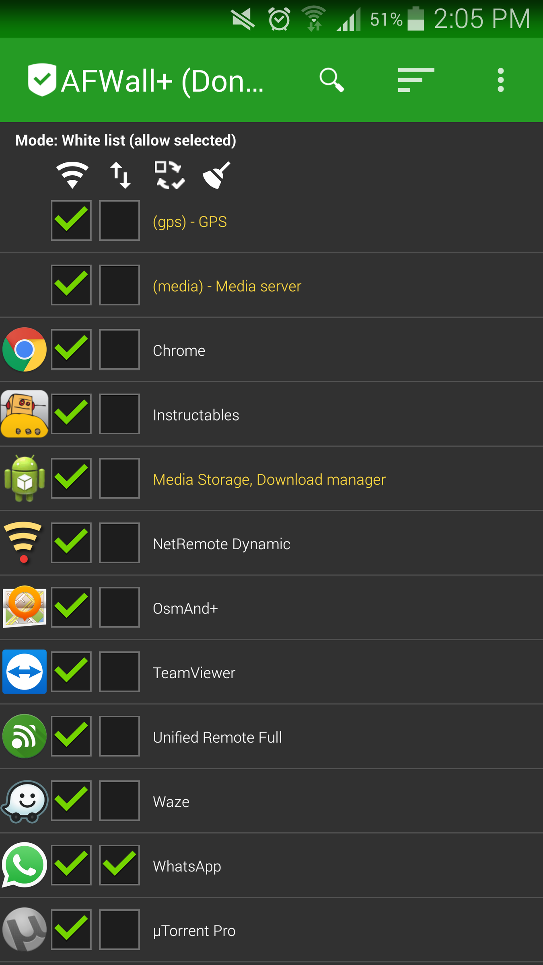Tap the Chrome app icon
The height and width of the screenshot is (965, 543).
(x=25, y=349)
